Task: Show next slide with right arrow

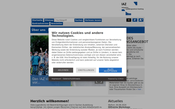Action: (101, 82)
